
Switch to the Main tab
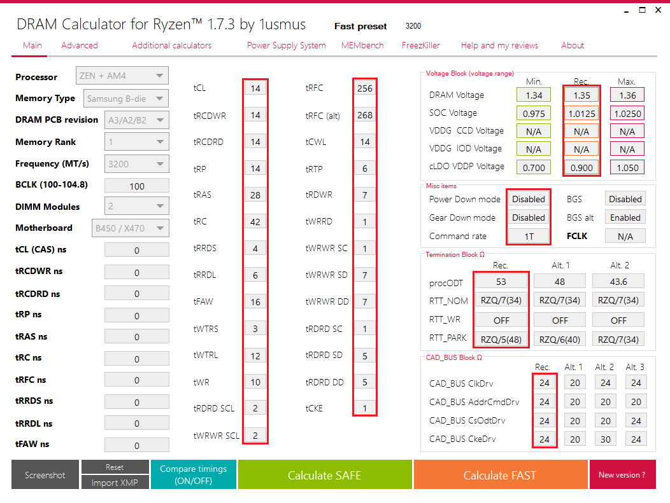(32, 45)
